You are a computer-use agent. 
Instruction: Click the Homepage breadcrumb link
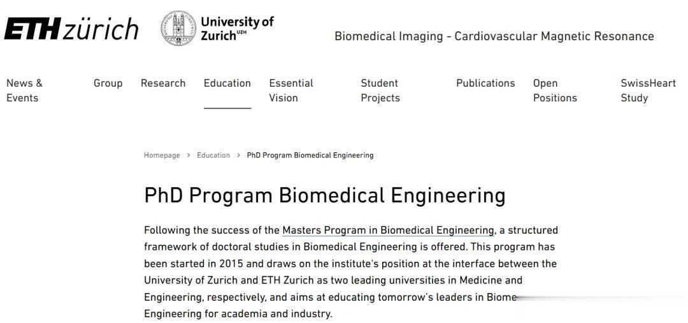(162, 155)
